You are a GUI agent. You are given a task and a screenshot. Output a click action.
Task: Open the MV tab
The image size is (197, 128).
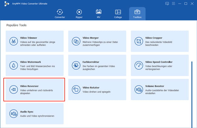coord(98,14)
